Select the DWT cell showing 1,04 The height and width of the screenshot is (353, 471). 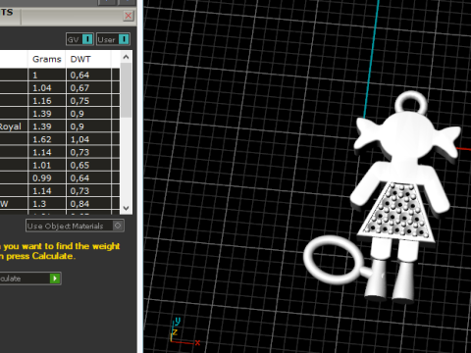click(x=88, y=139)
